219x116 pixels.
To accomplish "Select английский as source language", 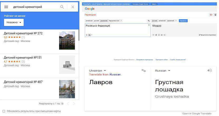I will 89,21.
